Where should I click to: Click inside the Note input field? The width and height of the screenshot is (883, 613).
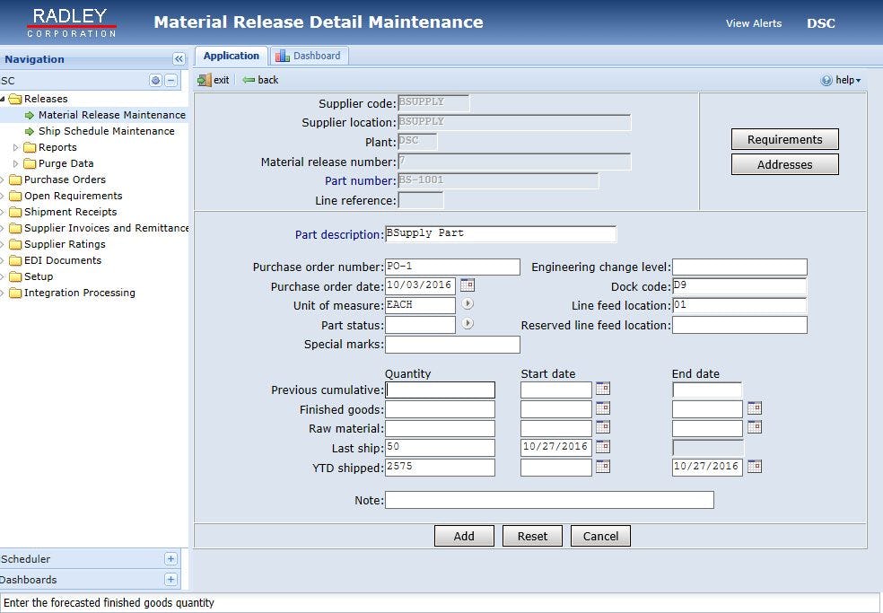(x=547, y=500)
